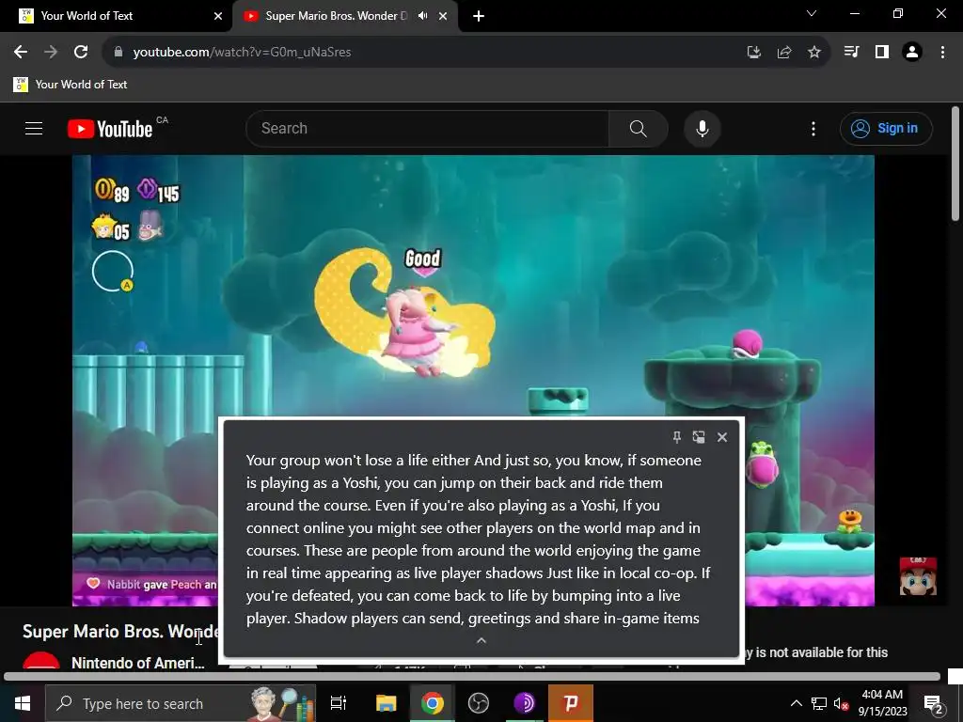This screenshot has height=722, width=963.
Task: Click the browser forward arrow
Action: [51, 52]
